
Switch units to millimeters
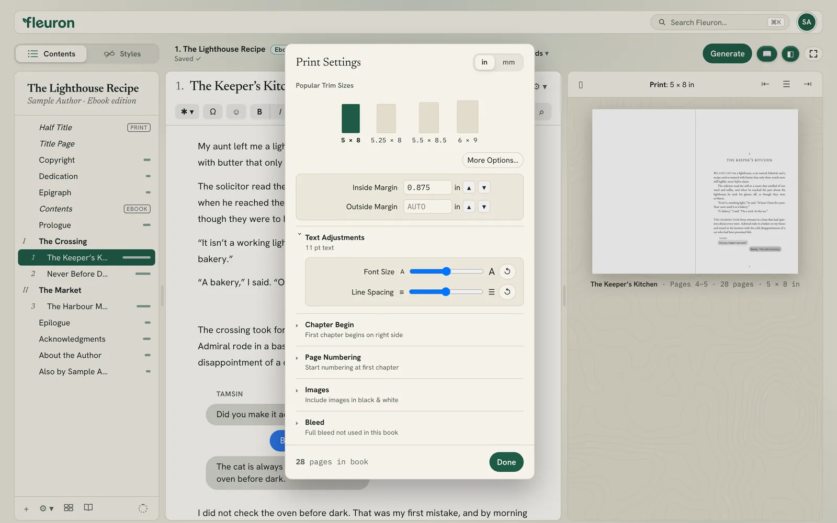tap(508, 62)
